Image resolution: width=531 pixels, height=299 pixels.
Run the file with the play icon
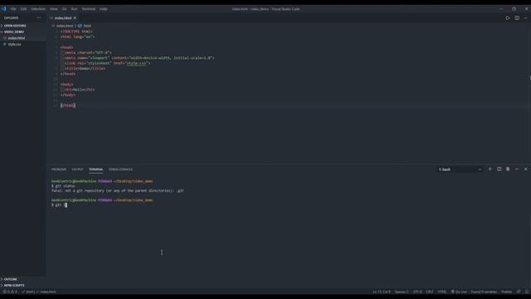coord(508,18)
